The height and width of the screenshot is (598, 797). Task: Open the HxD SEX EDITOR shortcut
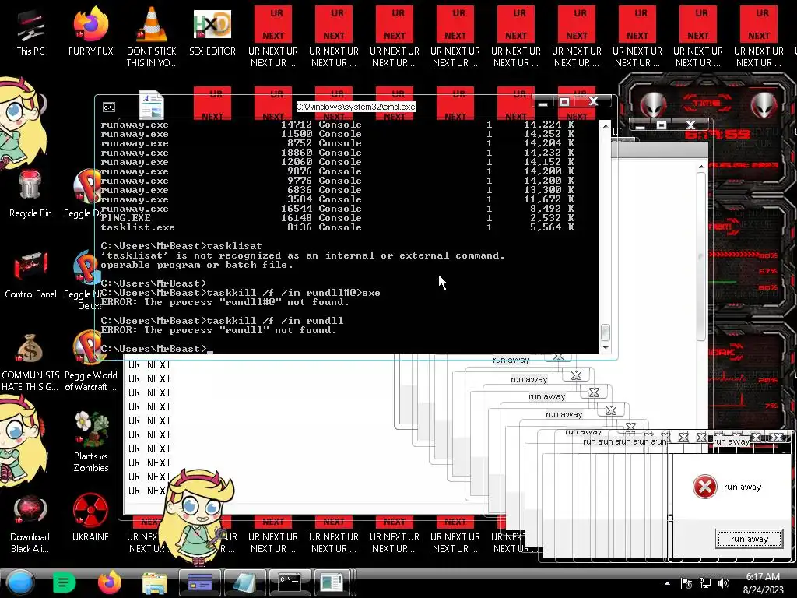click(212, 31)
